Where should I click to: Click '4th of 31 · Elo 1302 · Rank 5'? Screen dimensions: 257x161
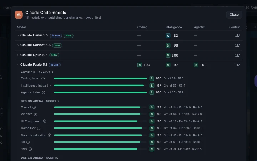pyautogui.click(x=183, y=149)
